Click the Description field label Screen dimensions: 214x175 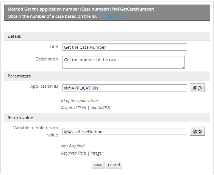pyautogui.click(x=47, y=59)
